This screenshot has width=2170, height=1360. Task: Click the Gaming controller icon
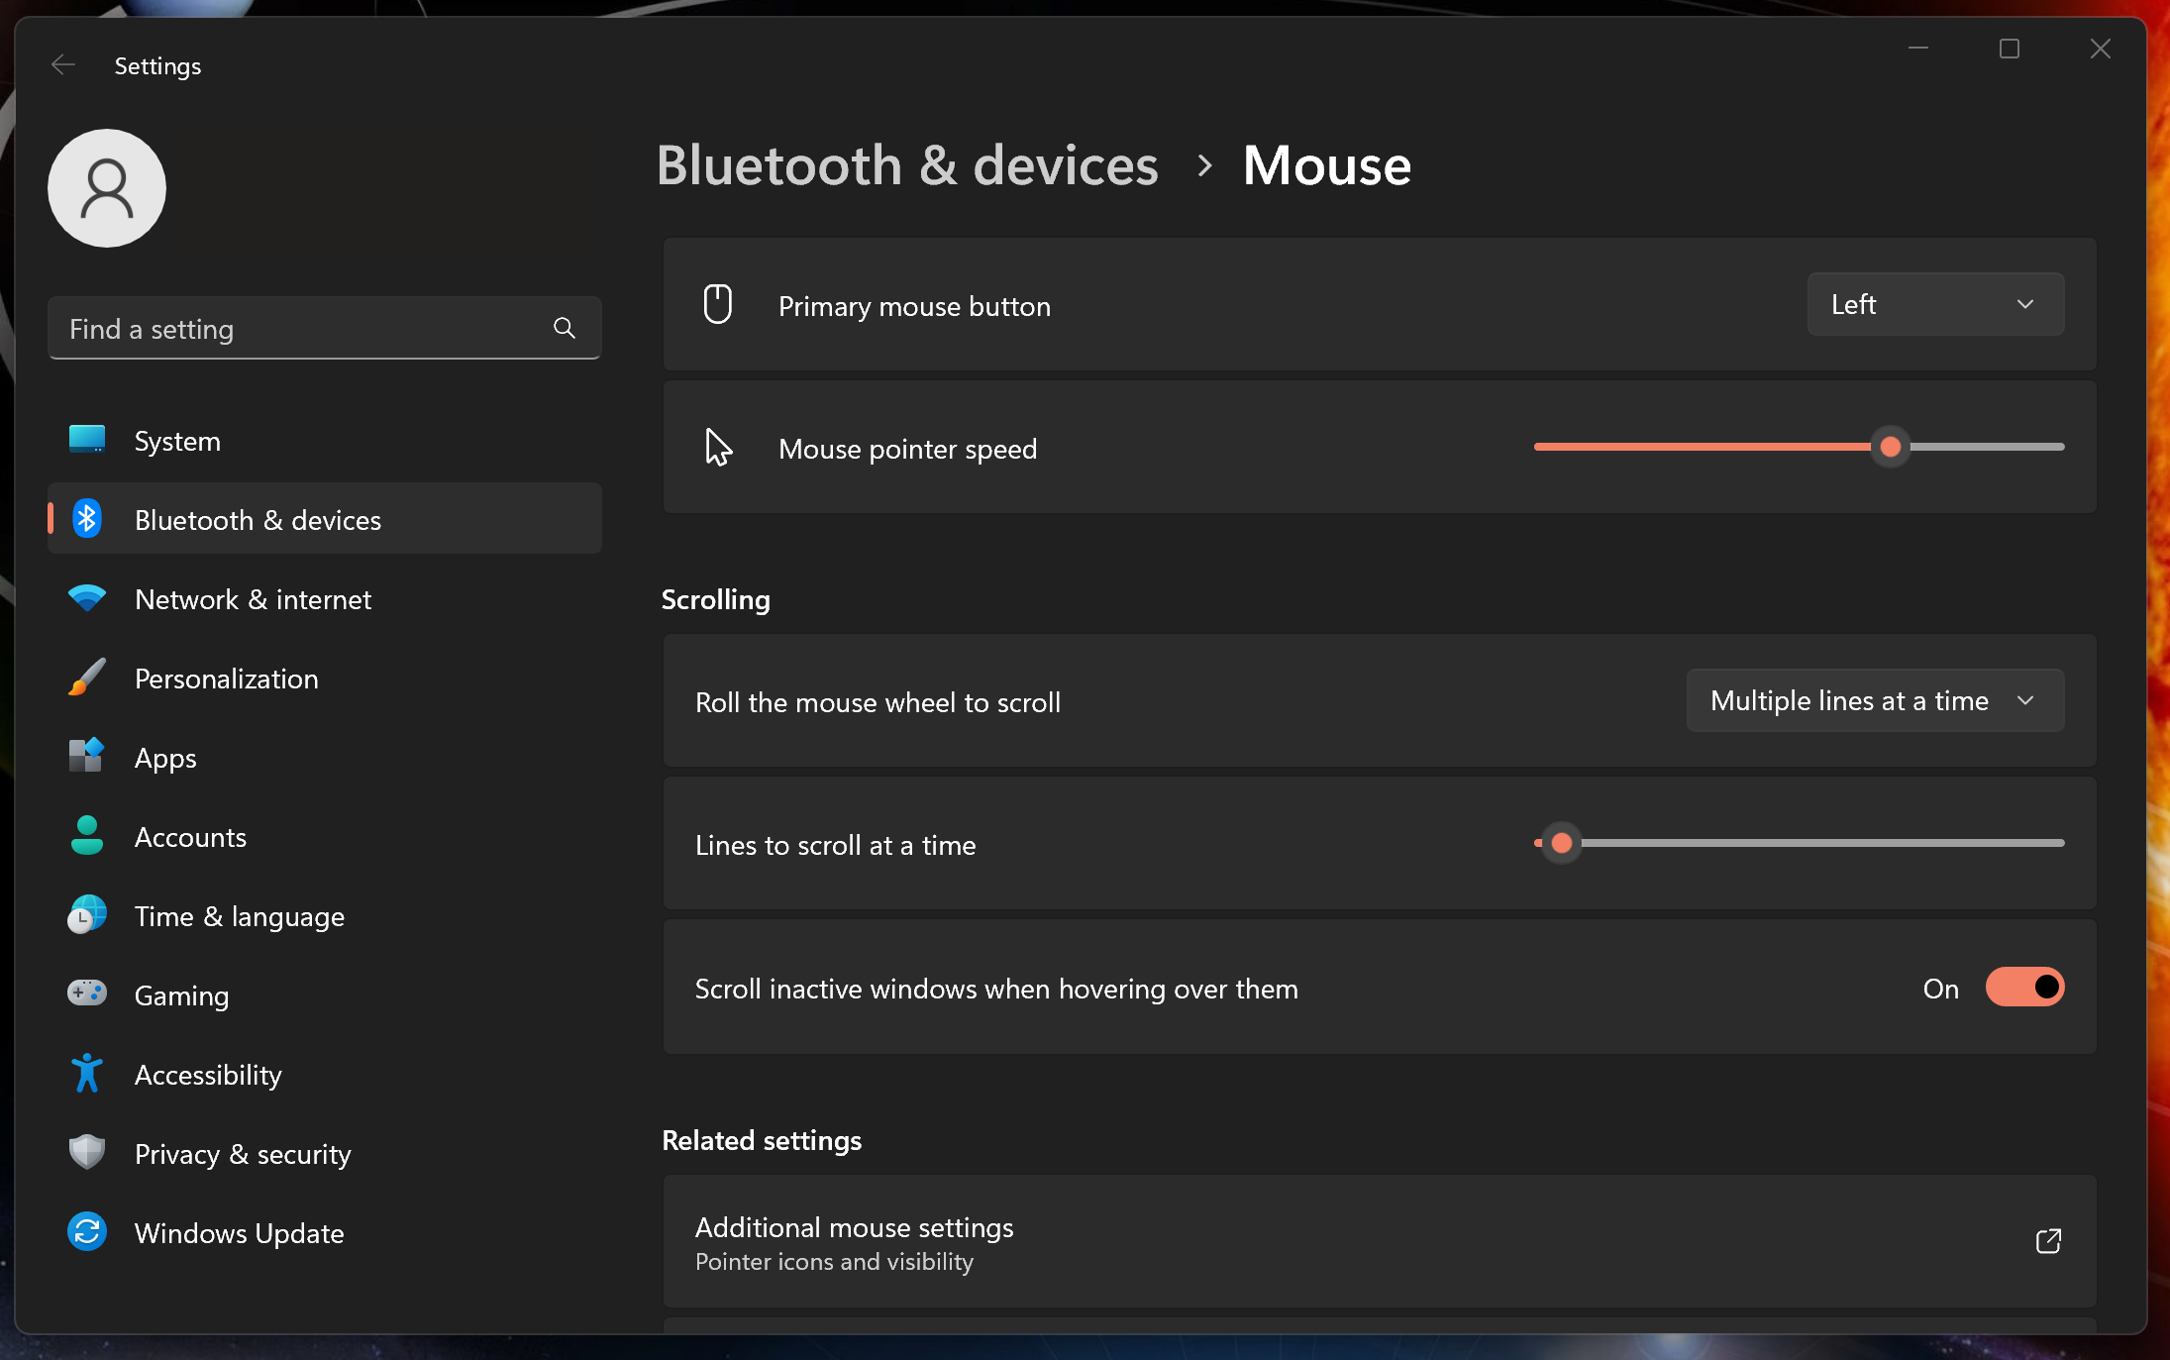tap(87, 994)
